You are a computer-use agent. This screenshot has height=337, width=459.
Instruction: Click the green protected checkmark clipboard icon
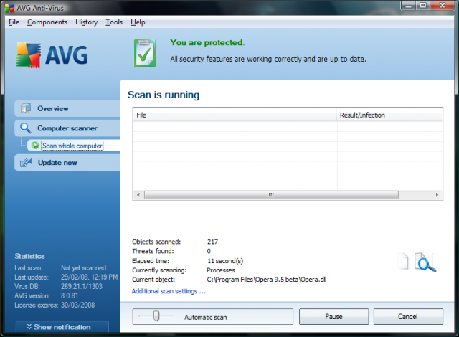[x=145, y=53]
